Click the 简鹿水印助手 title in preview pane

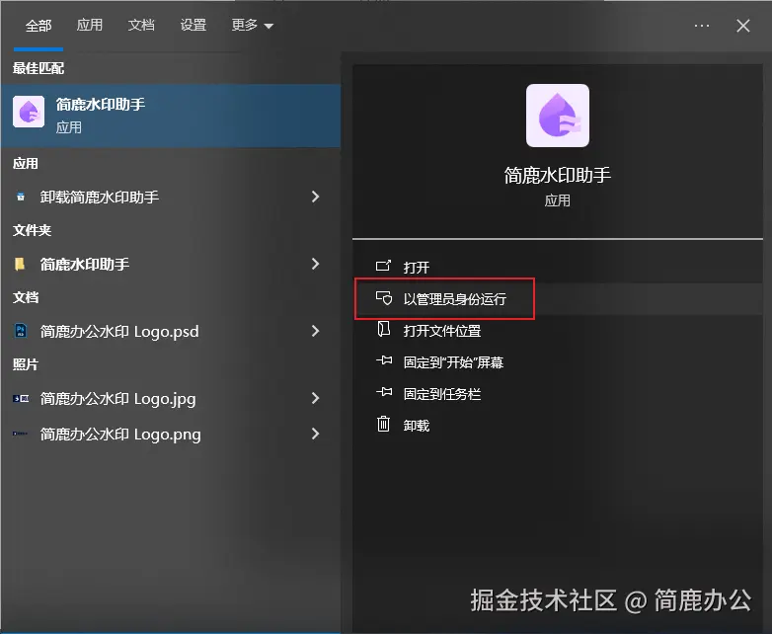pyautogui.click(x=558, y=176)
